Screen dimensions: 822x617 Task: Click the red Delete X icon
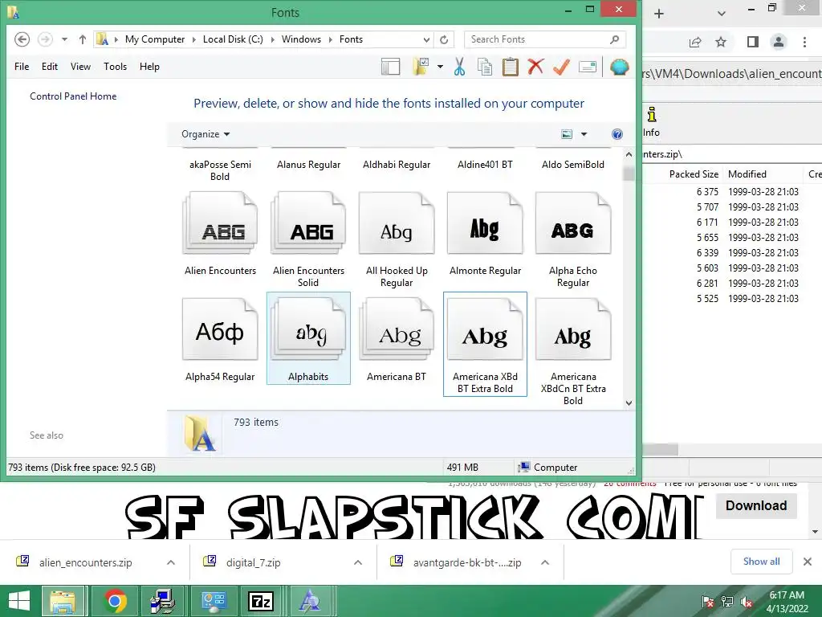point(535,67)
